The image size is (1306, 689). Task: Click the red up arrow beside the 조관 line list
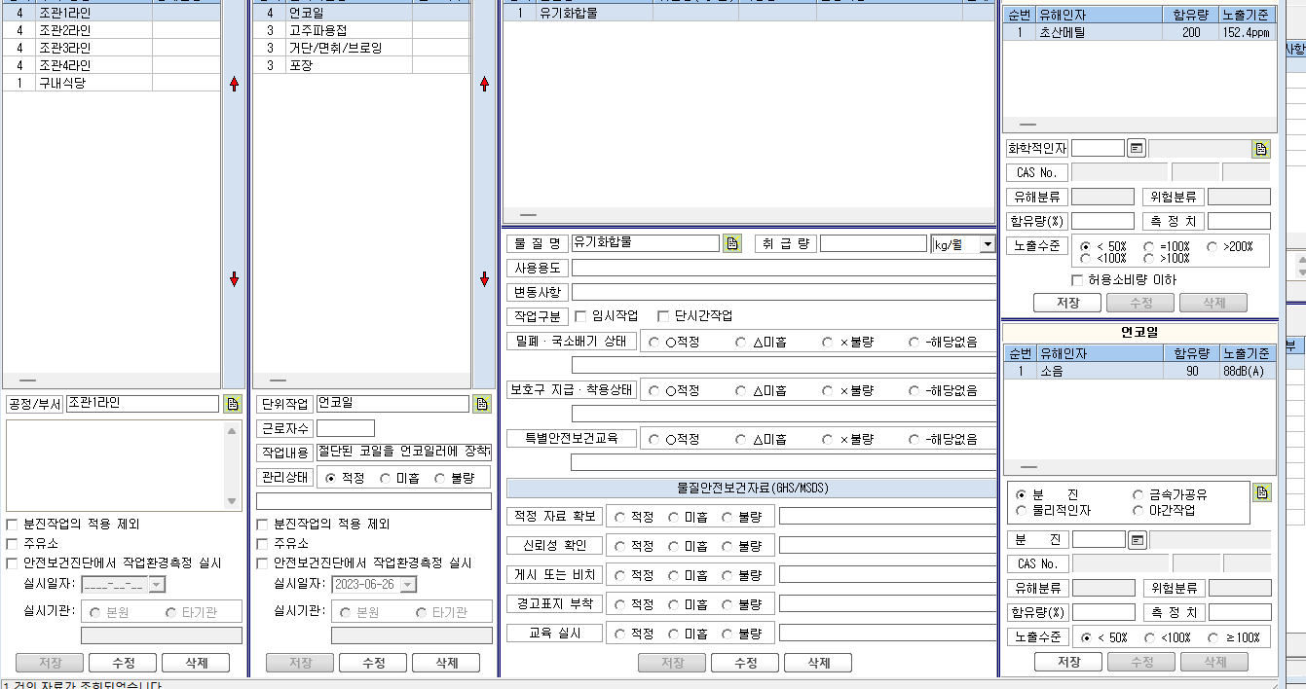pyautogui.click(x=234, y=85)
